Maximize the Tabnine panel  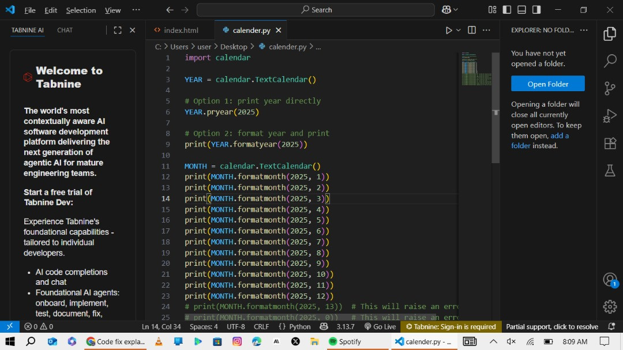(x=118, y=30)
